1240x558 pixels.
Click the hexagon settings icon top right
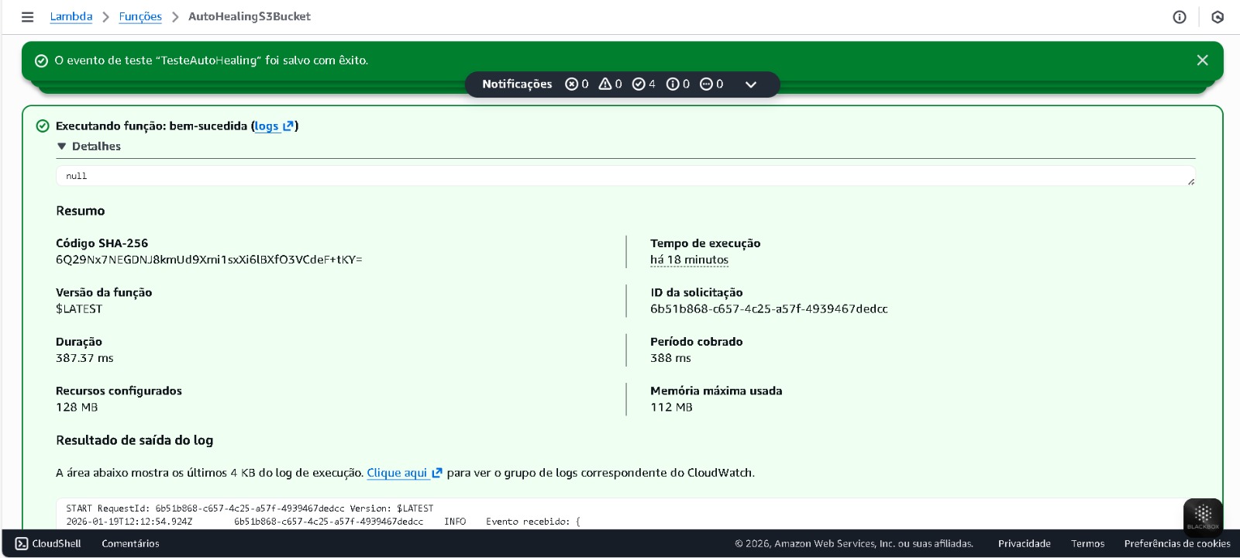tap(1218, 17)
